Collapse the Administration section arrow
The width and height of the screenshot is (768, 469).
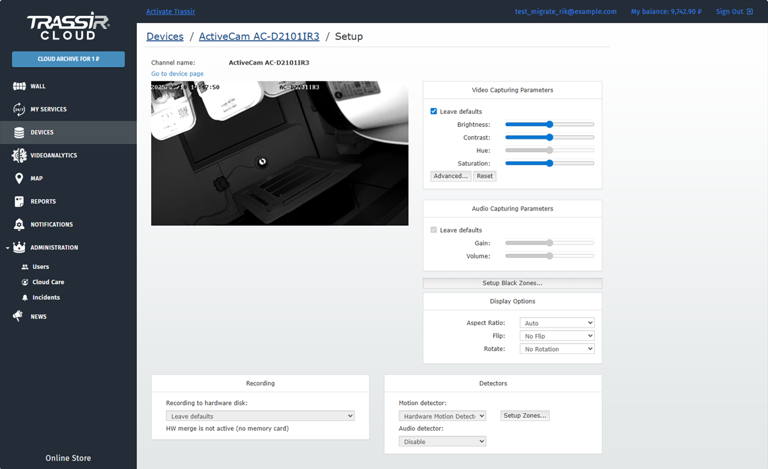[x=7, y=248]
